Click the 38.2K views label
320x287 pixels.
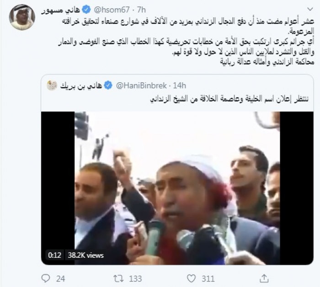[x=86, y=255]
